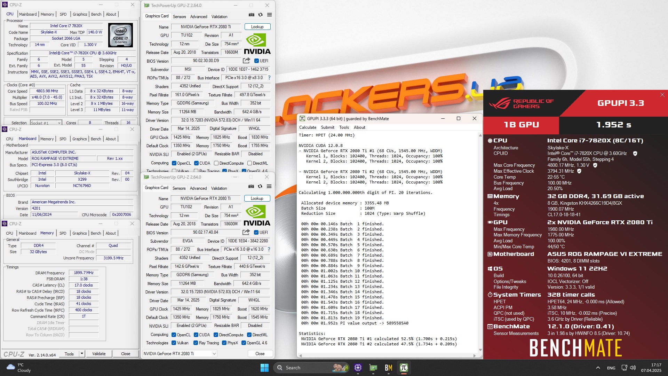The width and height of the screenshot is (668, 376).
Task: Click BenchMate BM icon in taskbar
Action: click(x=389, y=368)
